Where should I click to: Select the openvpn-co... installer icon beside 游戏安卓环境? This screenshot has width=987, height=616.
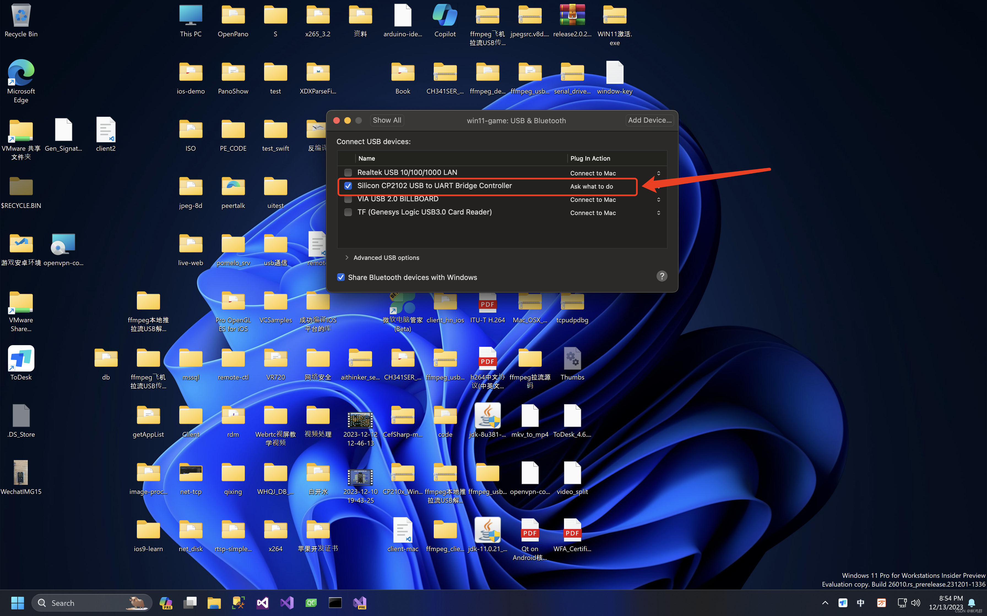tap(63, 249)
